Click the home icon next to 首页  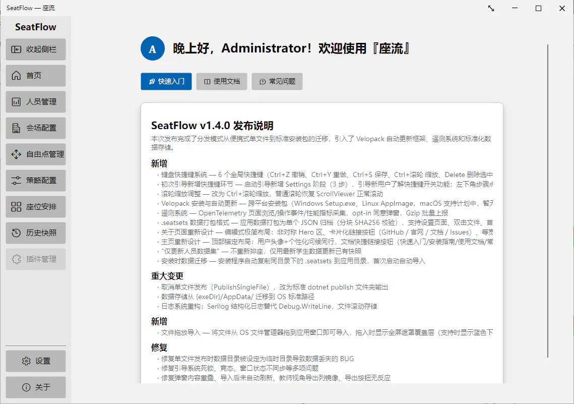(16, 76)
